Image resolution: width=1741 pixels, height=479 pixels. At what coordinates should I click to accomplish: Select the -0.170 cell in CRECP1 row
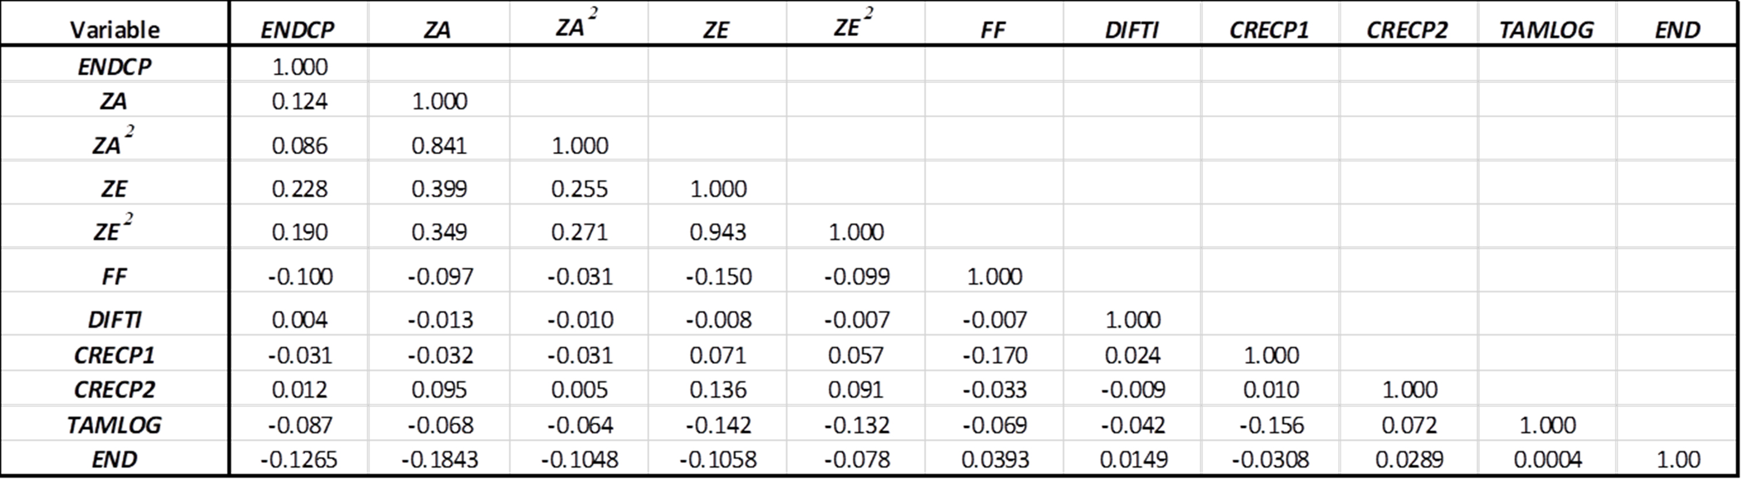(x=994, y=355)
